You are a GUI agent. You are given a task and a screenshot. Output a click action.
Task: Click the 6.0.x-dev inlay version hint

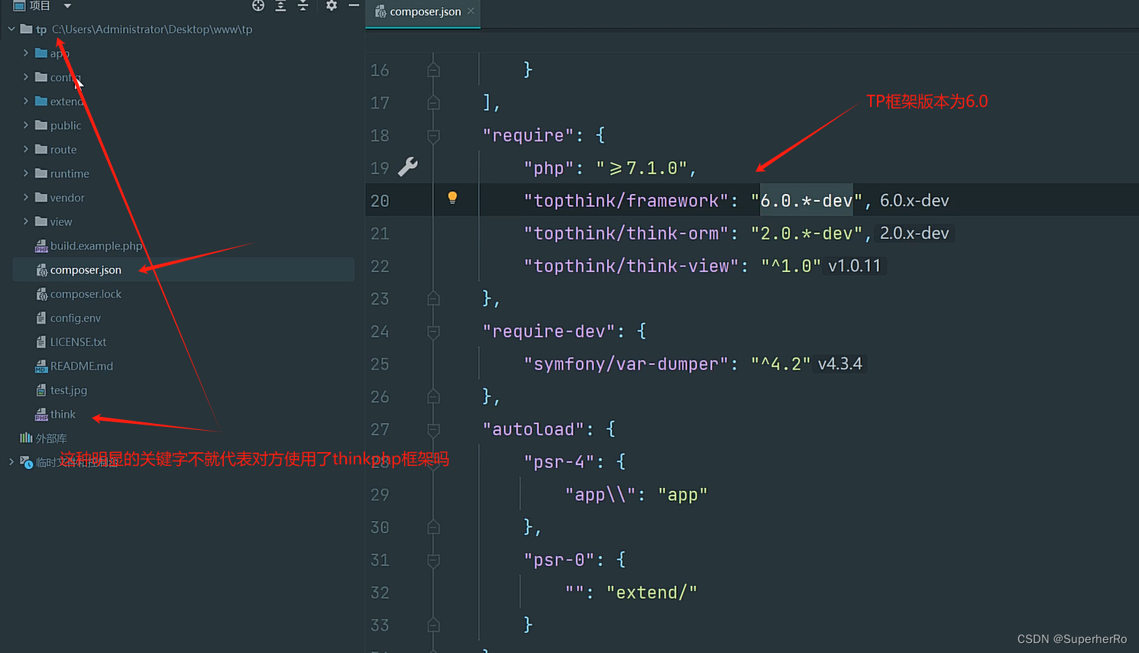click(x=914, y=201)
